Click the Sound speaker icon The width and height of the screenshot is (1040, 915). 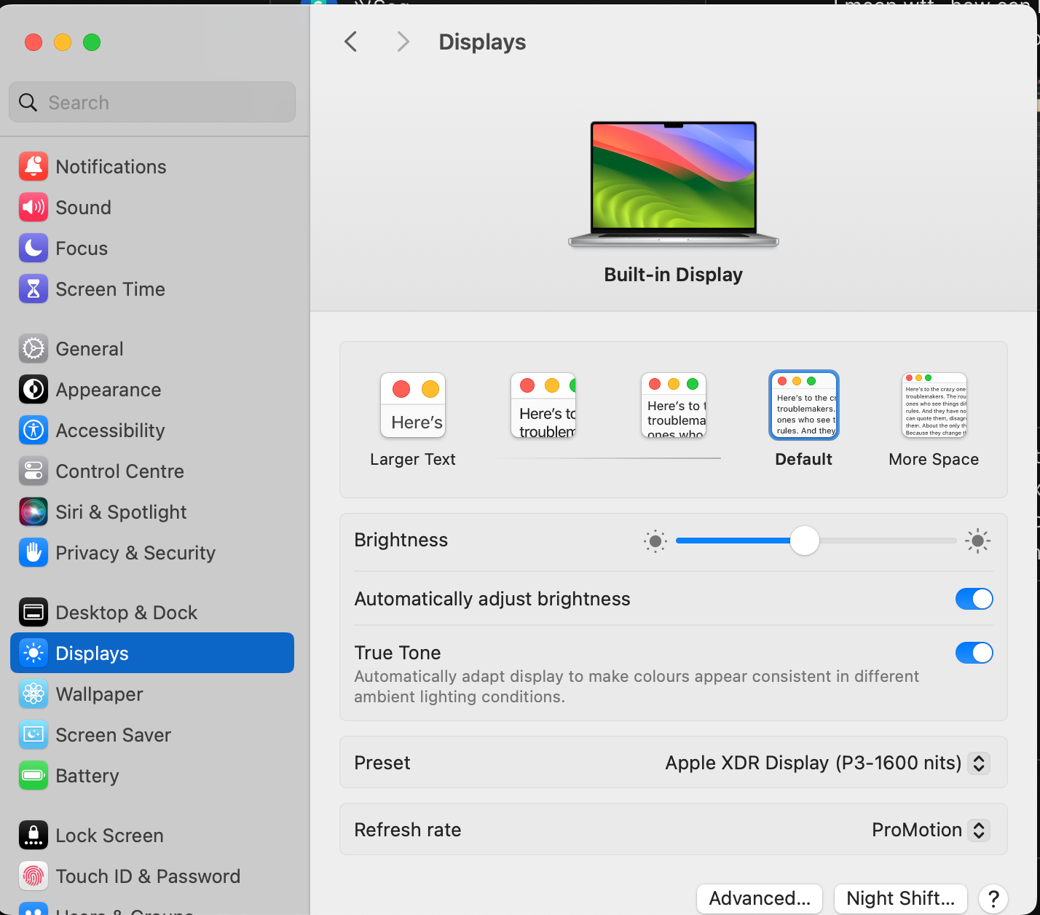pos(34,208)
